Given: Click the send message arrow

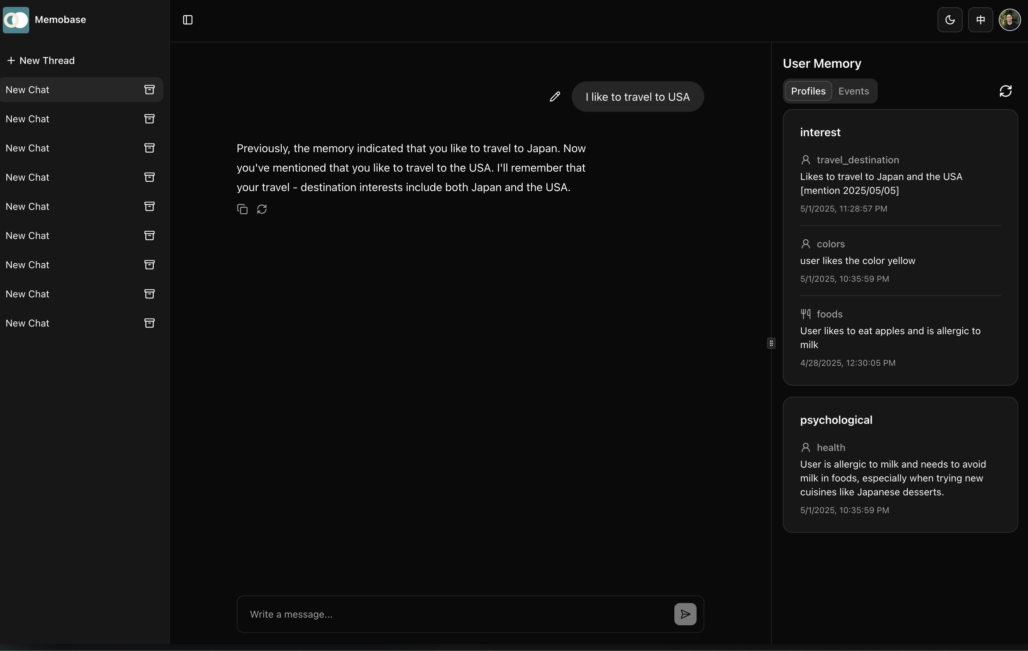Looking at the screenshot, I should tap(685, 614).
